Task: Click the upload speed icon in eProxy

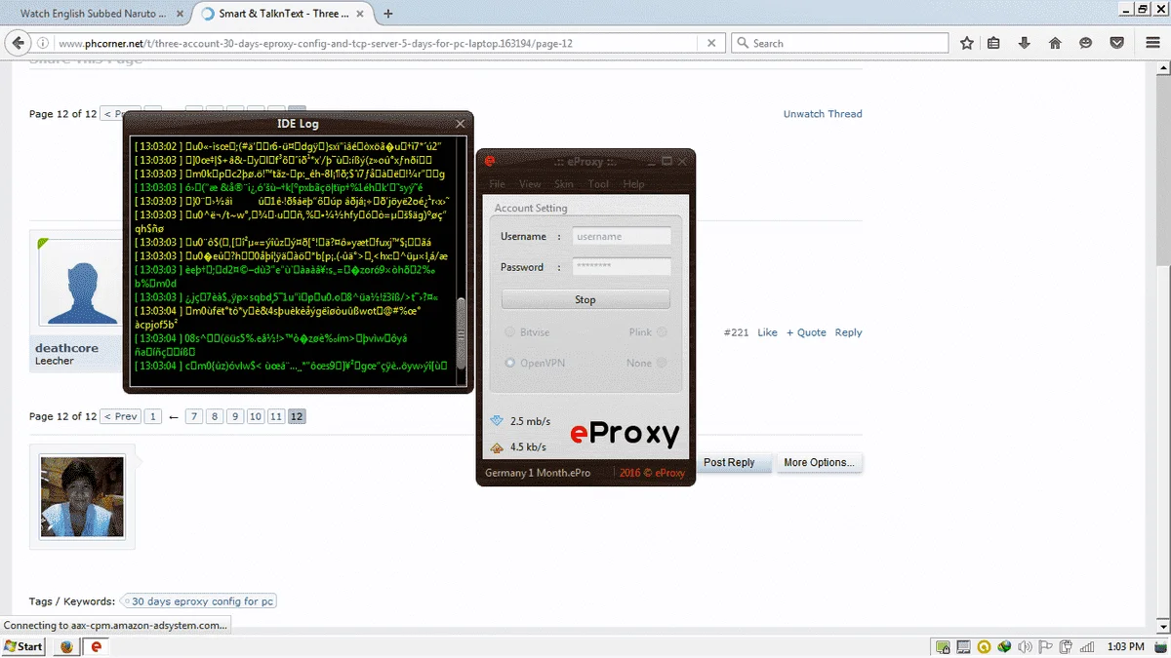Action: click(496, 447)
